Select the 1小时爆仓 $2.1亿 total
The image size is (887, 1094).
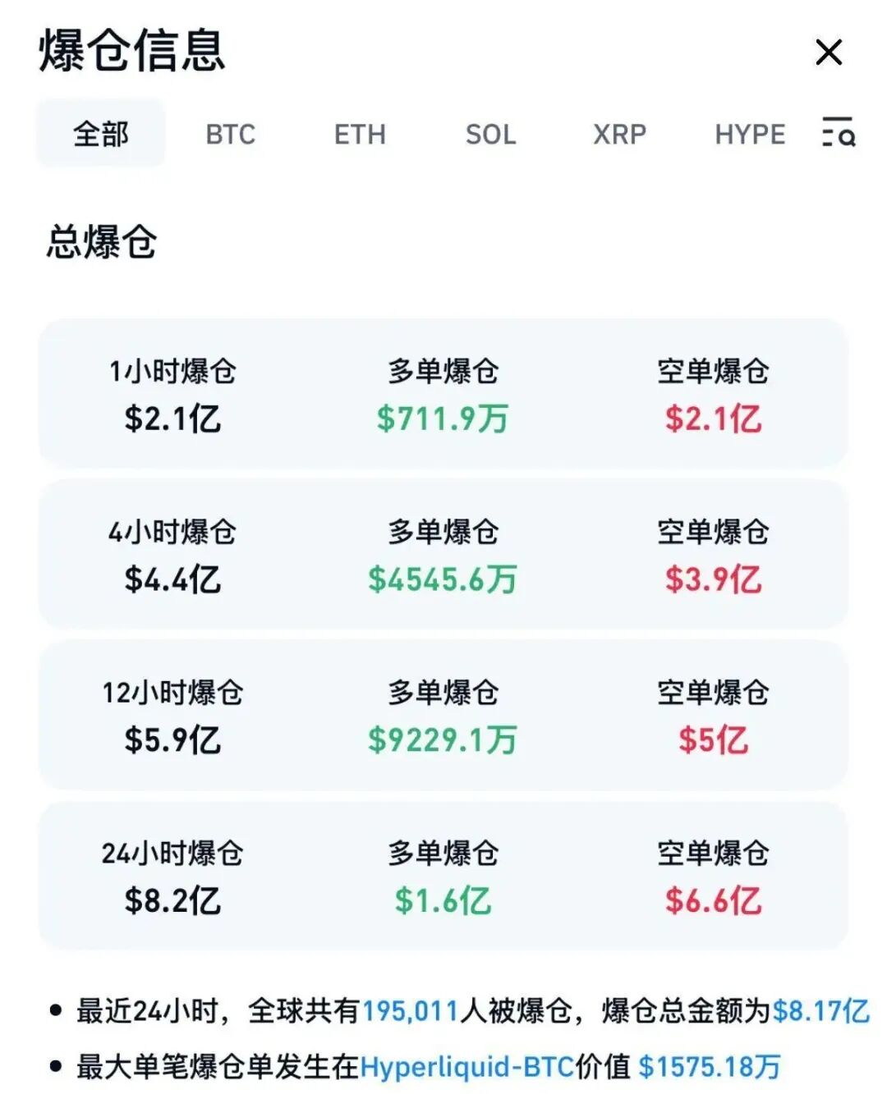tap(172, 419)
